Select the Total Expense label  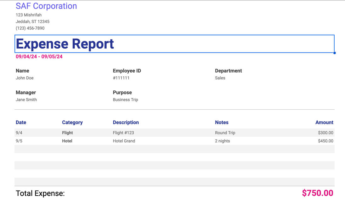pos(40,193)
